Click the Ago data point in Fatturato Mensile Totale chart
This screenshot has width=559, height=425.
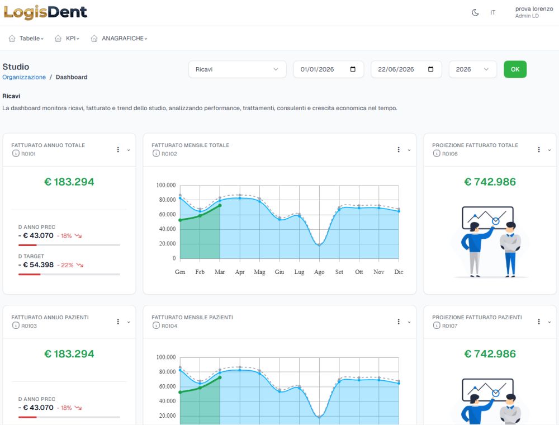coord(319,244)
